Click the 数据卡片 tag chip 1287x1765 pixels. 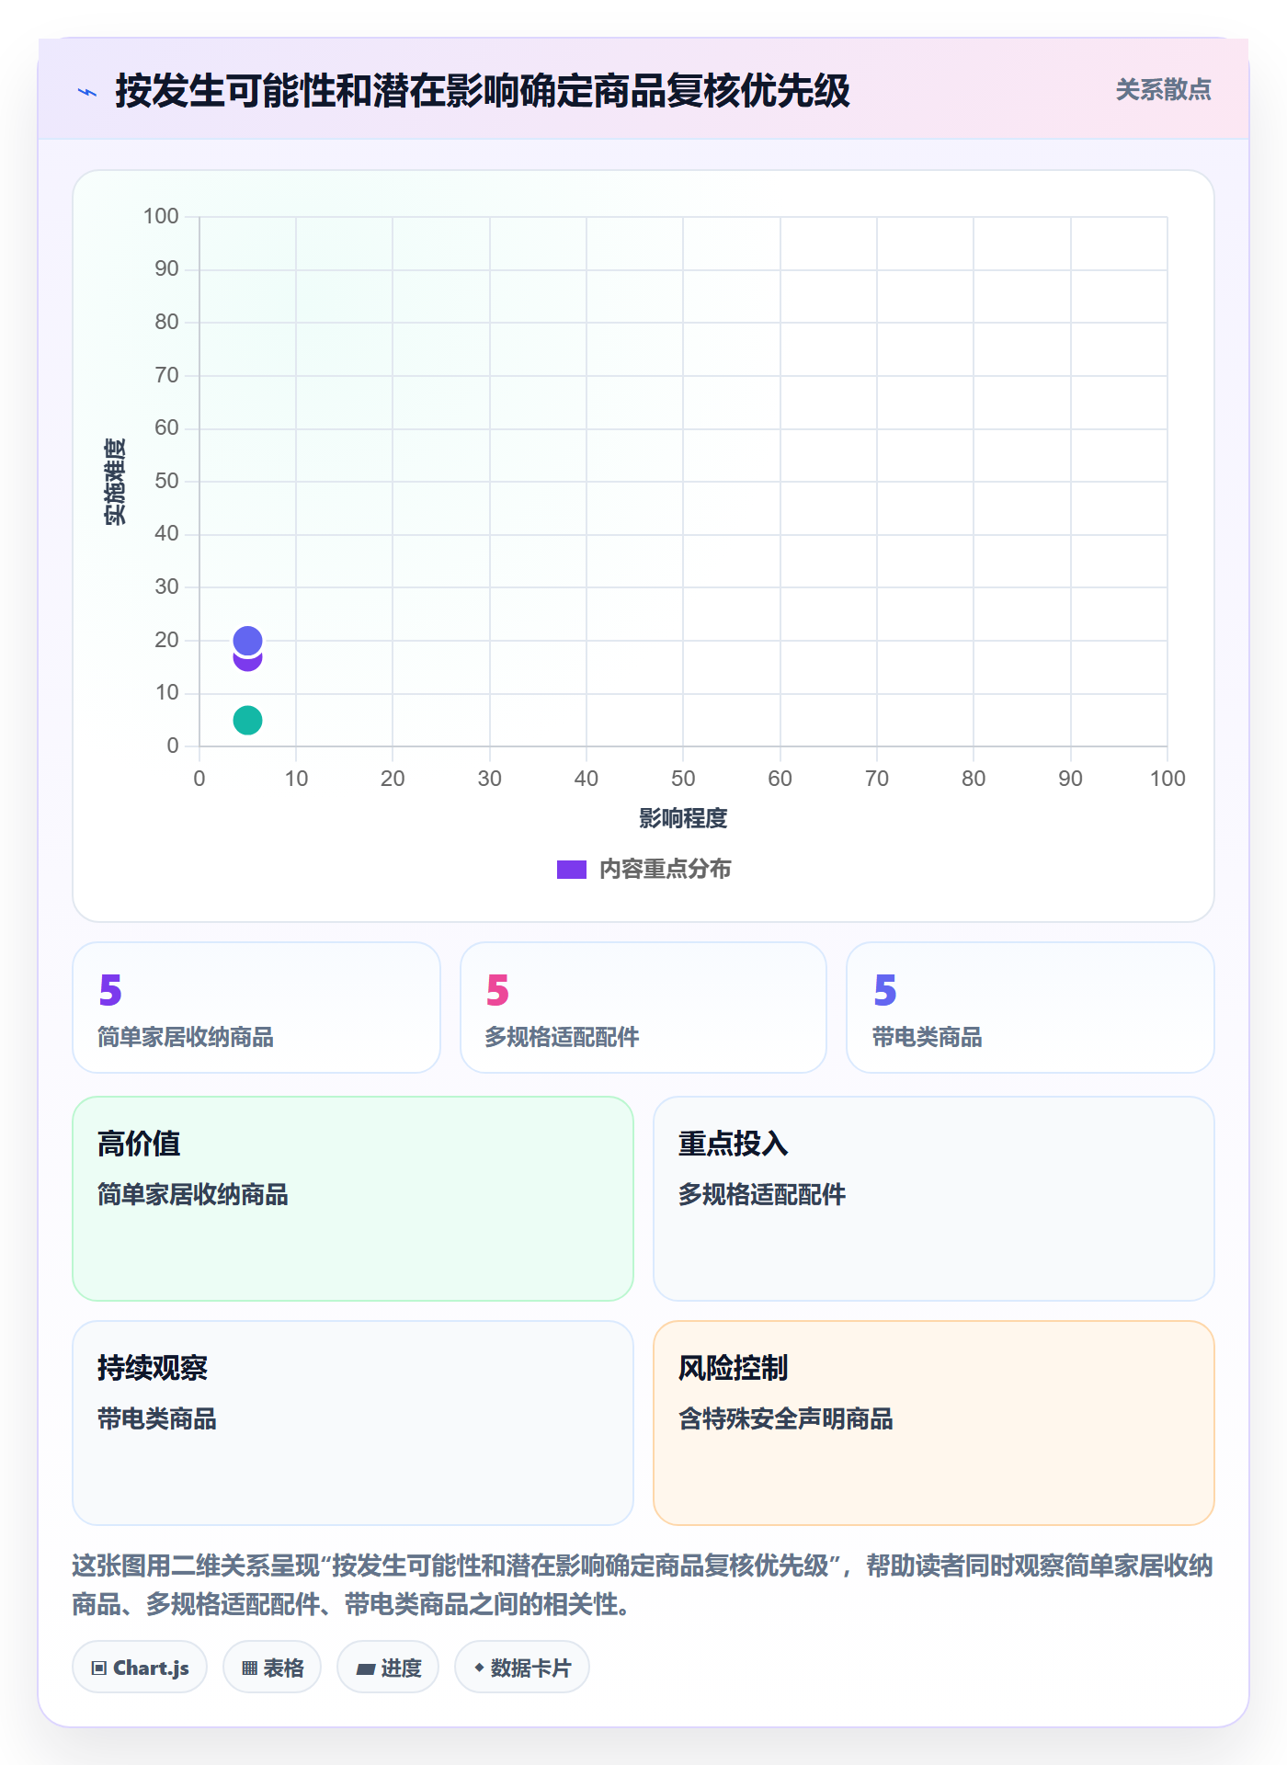tap(522, 1668)
